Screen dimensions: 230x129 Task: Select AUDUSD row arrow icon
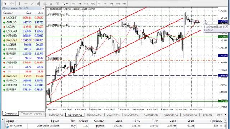[x=4, y=63]
